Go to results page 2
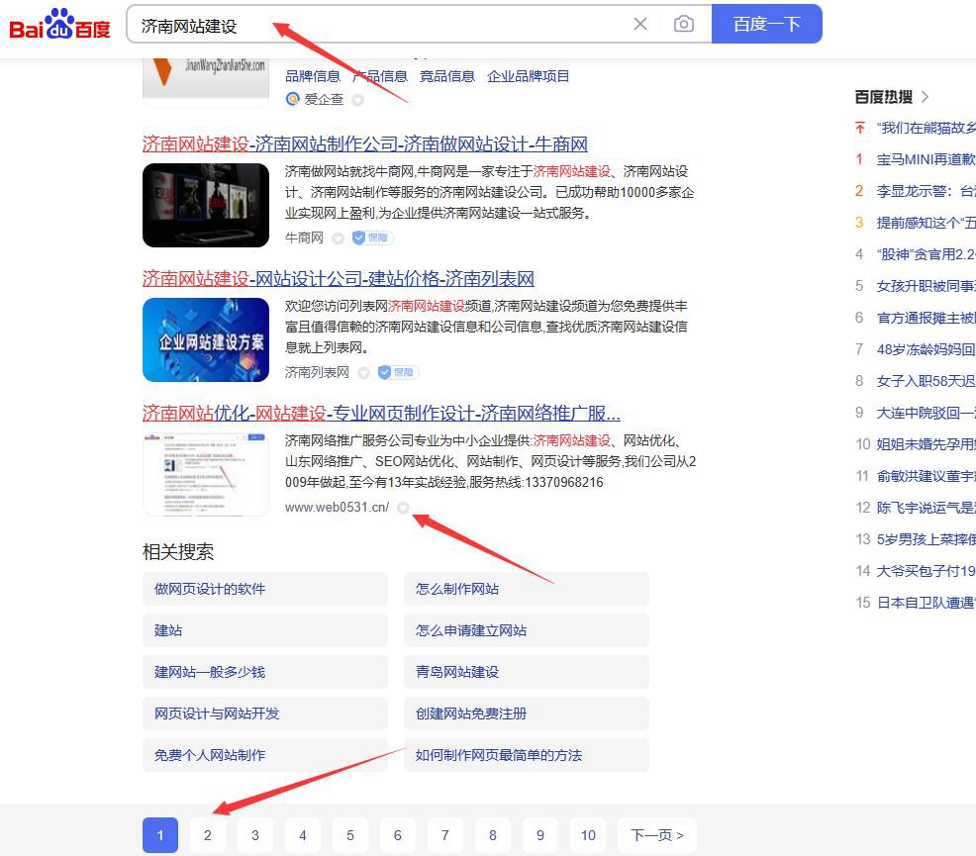 click(x=208, y=835)
